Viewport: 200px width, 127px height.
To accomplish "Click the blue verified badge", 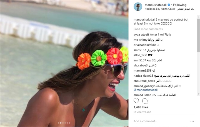I will (x=169, y=5).
